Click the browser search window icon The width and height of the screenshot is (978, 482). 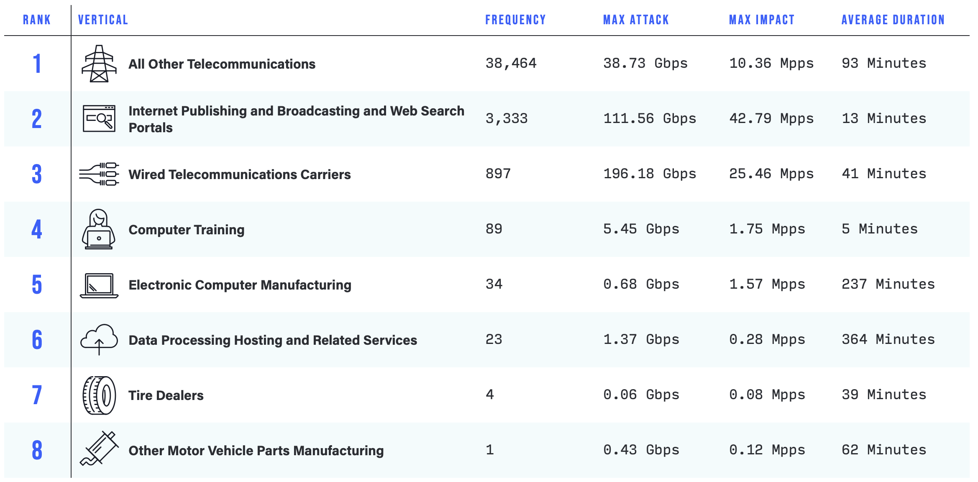click(x=99, y=118)
